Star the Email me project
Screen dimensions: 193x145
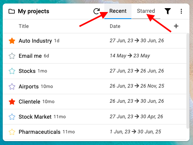coord(12,56)
